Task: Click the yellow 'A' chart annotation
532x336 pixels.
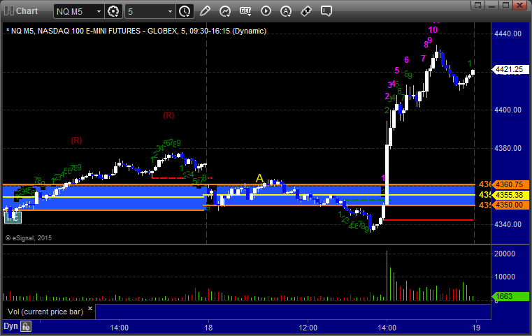Action: tap(259, 178)
